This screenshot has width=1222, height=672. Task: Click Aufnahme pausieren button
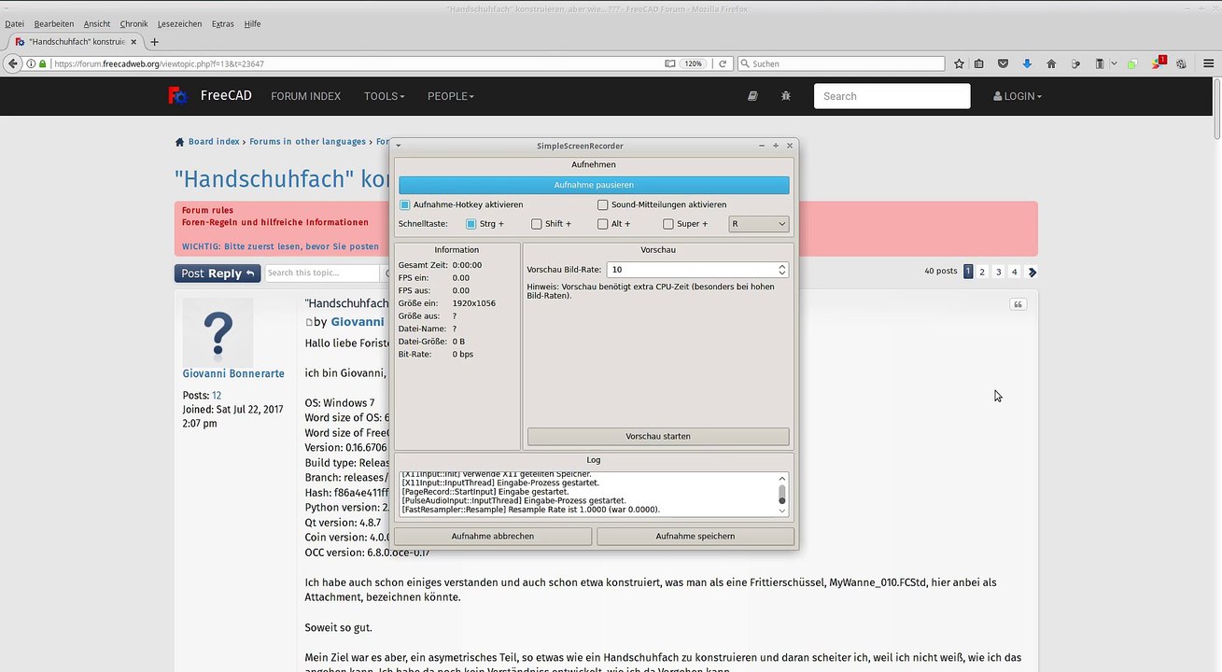tap(594, 185)
